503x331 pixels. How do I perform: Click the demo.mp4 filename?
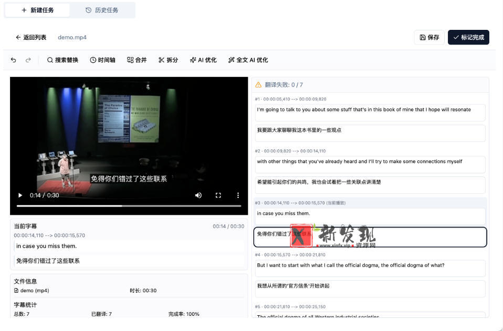[72, 38]
